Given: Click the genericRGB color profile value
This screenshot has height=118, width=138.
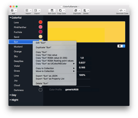Looking at the screenshot, I should coord(72,89).
